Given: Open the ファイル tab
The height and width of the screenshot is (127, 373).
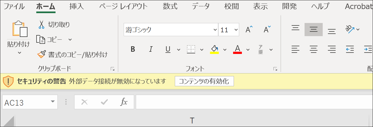Looking at the screenshot, I should [14, 6].
